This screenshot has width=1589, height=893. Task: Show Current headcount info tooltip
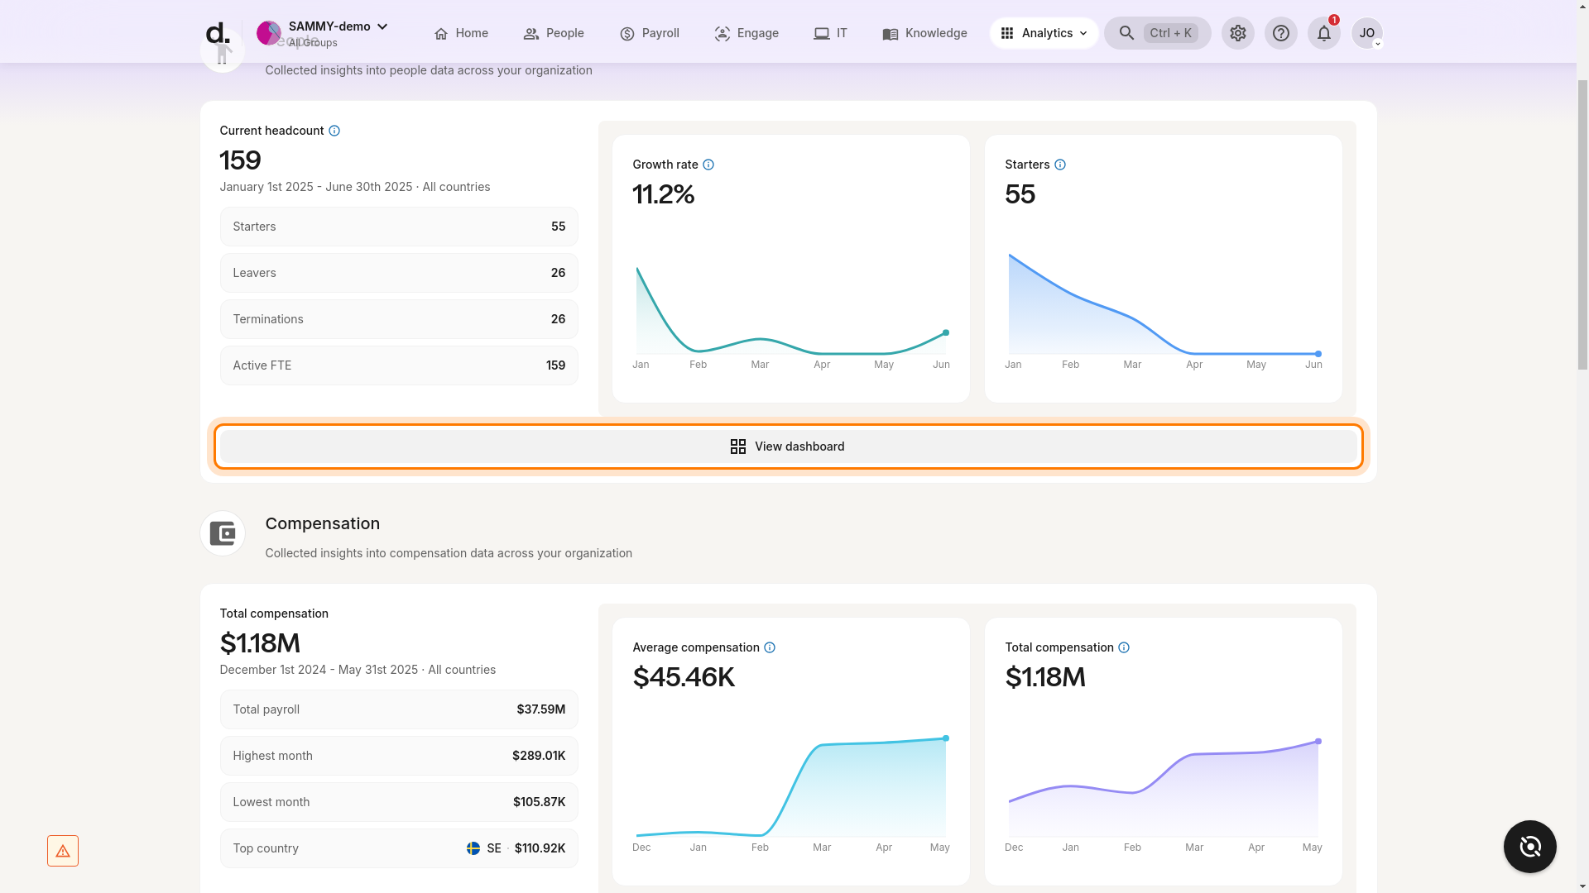(x=334, y=131)
